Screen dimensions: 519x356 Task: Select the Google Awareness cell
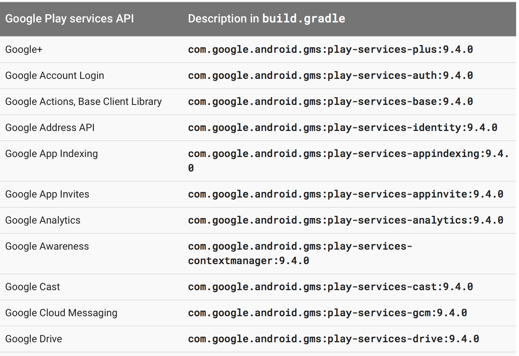(47, 246)
